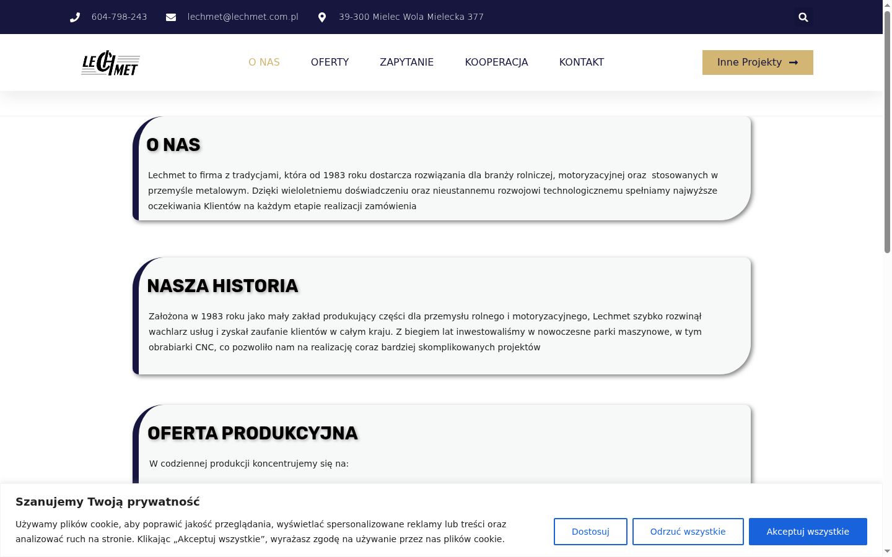Click the OFERTA PRODUKCYJNA heading
The width and height of the screenshot is (892, 557).
[x=253, y=433]
